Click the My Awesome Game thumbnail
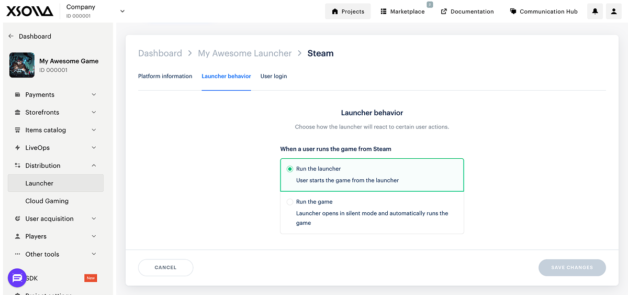Viewport: 628px width, 295px height. click(22, 65)
